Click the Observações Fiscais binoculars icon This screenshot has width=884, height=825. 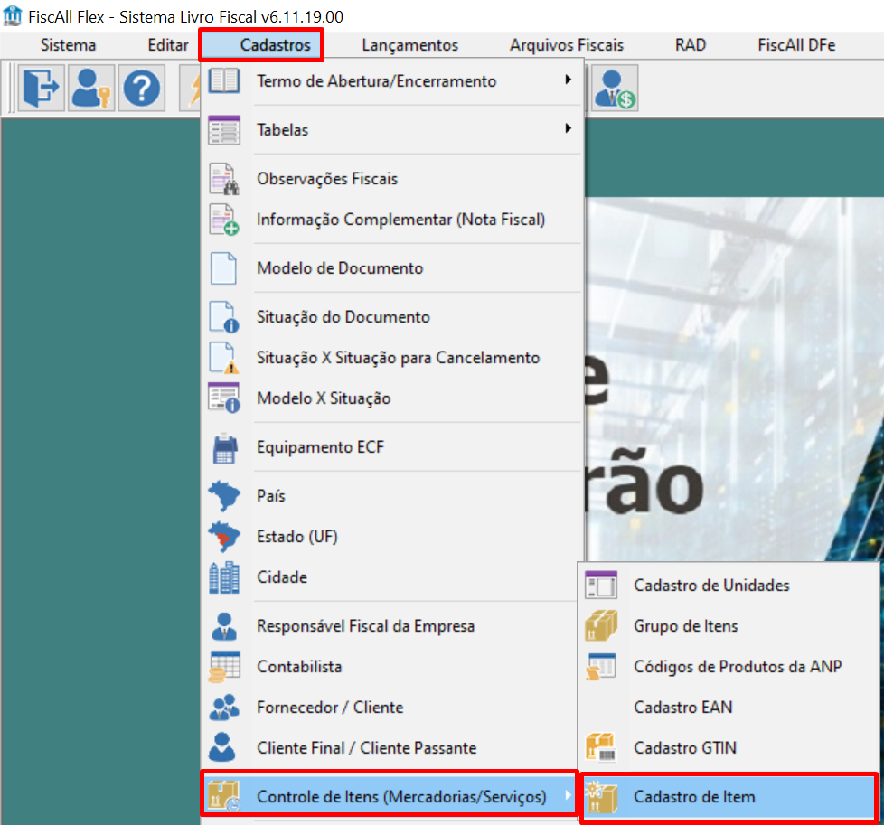pos(224,179)
